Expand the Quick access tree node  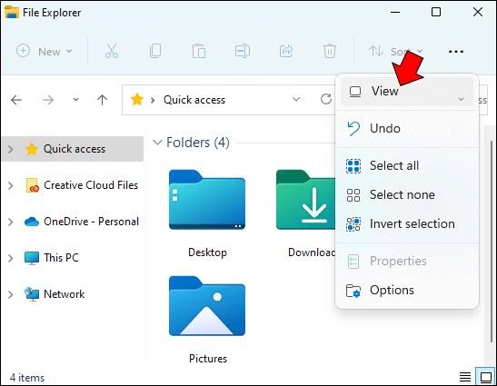(x=11, y=149)
